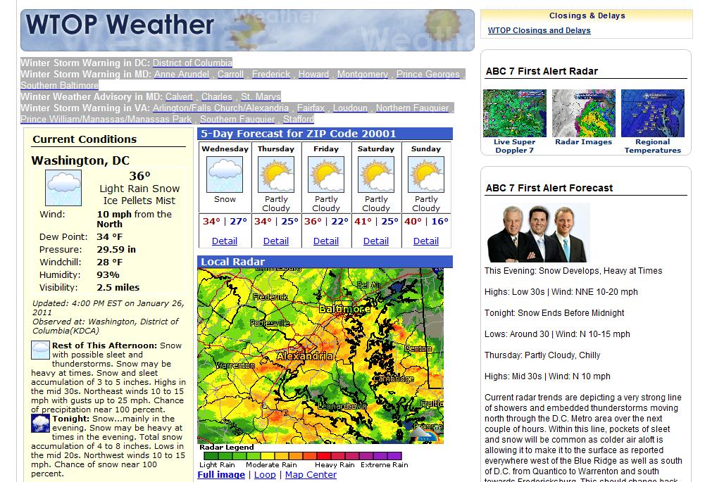Click the current conditions snow cloud icon
This screenshot has height=482, width=705.
(x=63, y=188)
